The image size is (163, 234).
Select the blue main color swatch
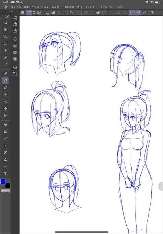(x=3, y=181)
